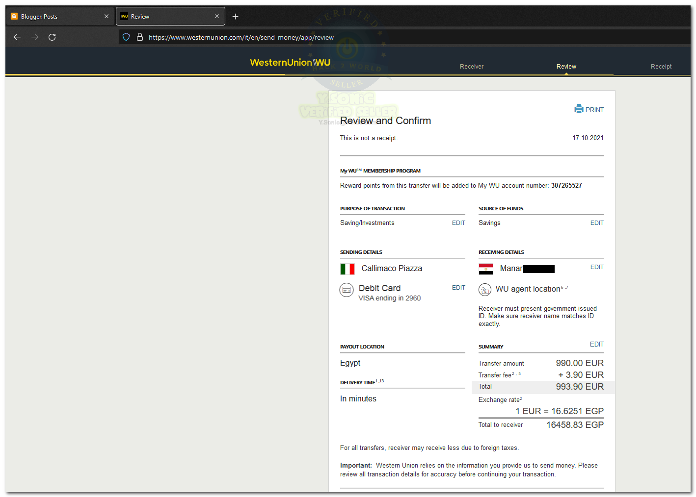The width and height of the screenshot is (696, 497).
Task: Click the padlock site security icon
Action: [140, 37]
